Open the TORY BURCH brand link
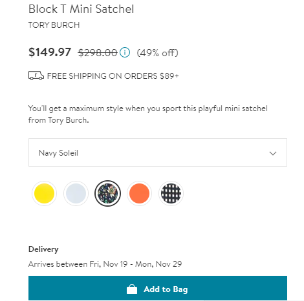Screen dimensions: 304x301 point(54,25)
